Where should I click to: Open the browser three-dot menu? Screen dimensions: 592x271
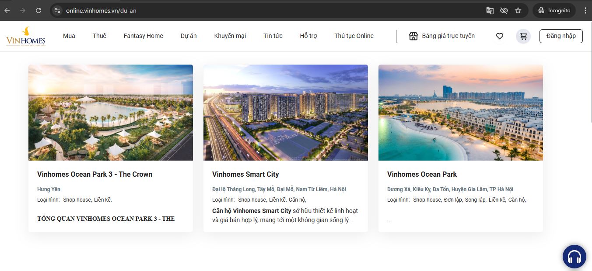585,10
